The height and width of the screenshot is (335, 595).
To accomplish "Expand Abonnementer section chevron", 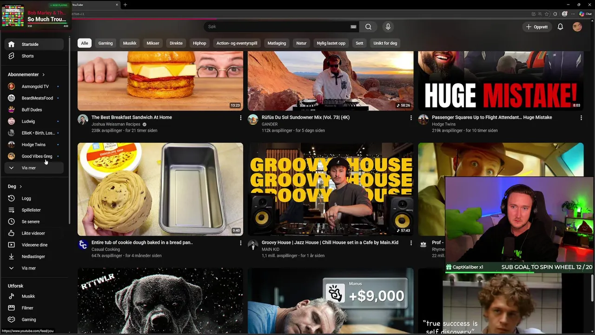I will (x=43, y=74).
